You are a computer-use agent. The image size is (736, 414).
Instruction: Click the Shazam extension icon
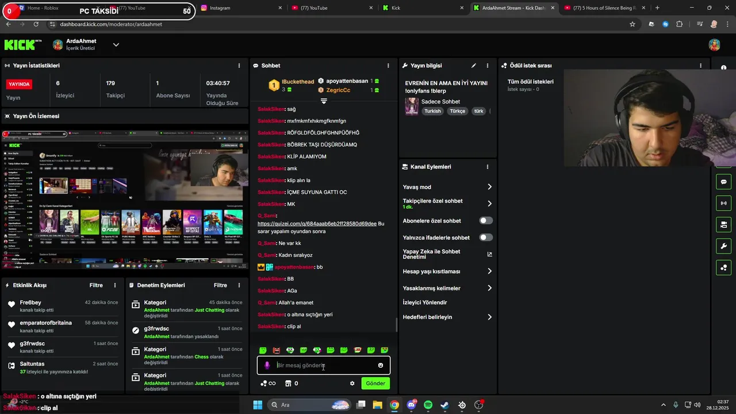point(665,24)
